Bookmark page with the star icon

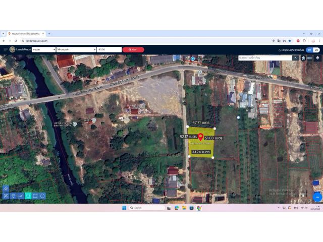290,41
